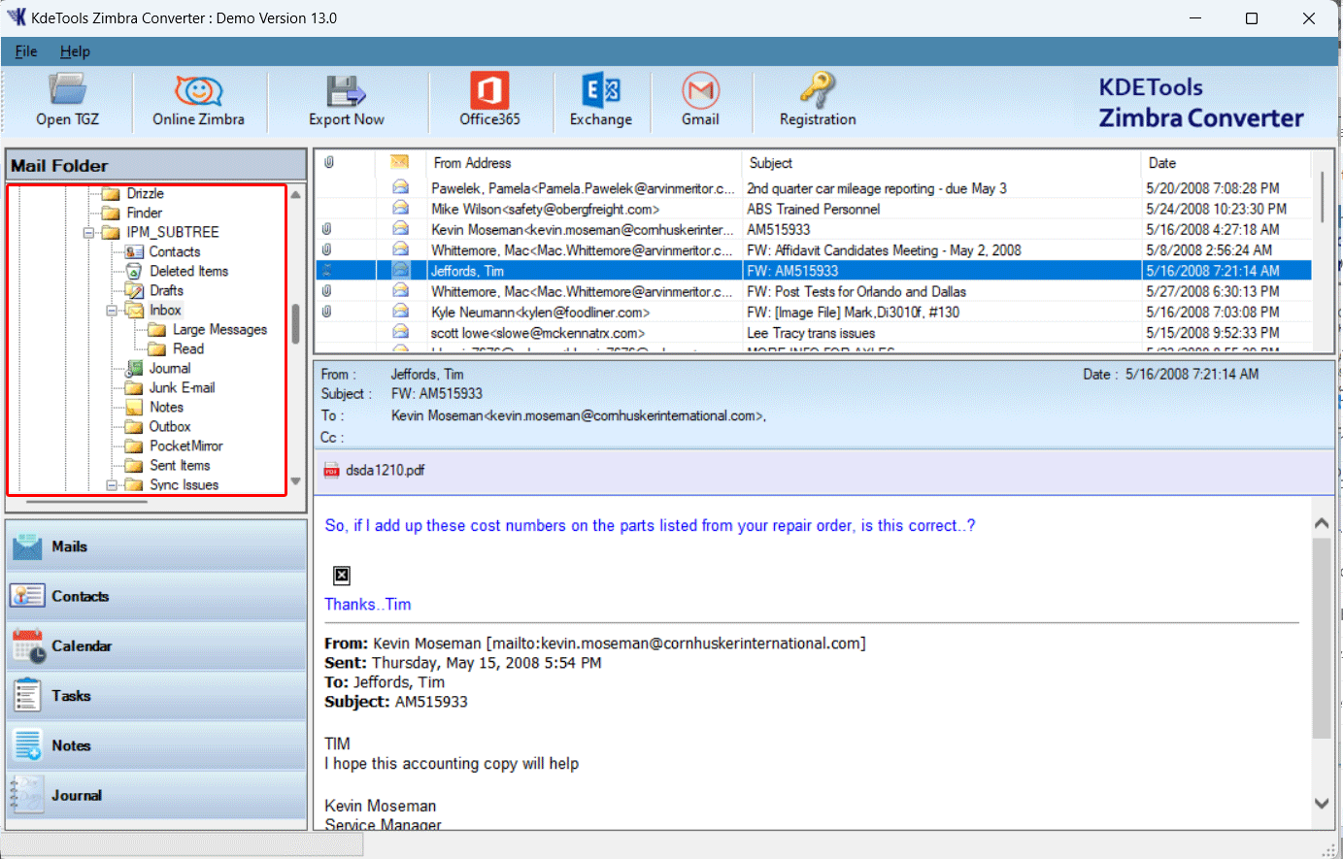Expand the Sync Issues folder node
Viewport: 1343px width, 859px height.
(112, 485)
